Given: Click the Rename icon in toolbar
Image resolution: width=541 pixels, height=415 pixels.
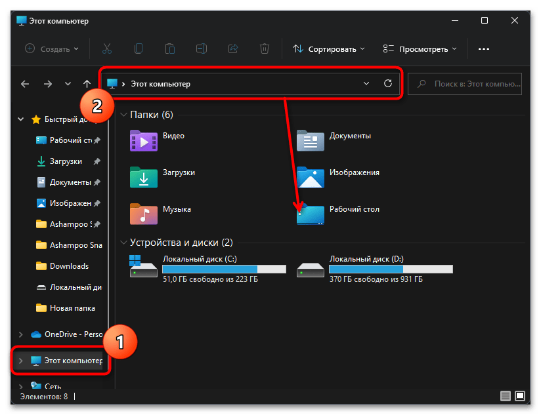Looking at the screenshot, I should coord(202,49).
